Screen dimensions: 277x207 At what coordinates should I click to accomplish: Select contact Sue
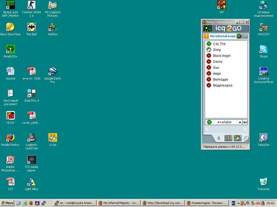pyautogui.click(x=226, y=67)
